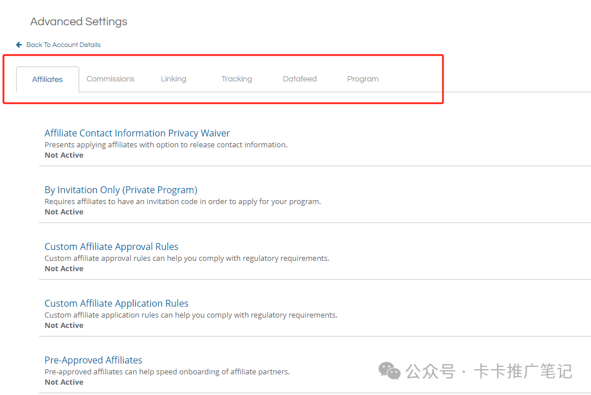Click Custom Affiliate Approval Rules

pyautogui.click(x=111, y=247)
